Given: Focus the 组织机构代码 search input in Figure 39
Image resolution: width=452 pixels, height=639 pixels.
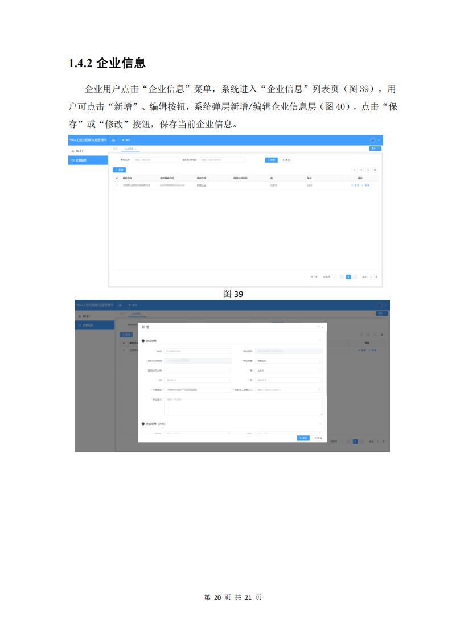Looking at the screenshot, I should [222, 160].
